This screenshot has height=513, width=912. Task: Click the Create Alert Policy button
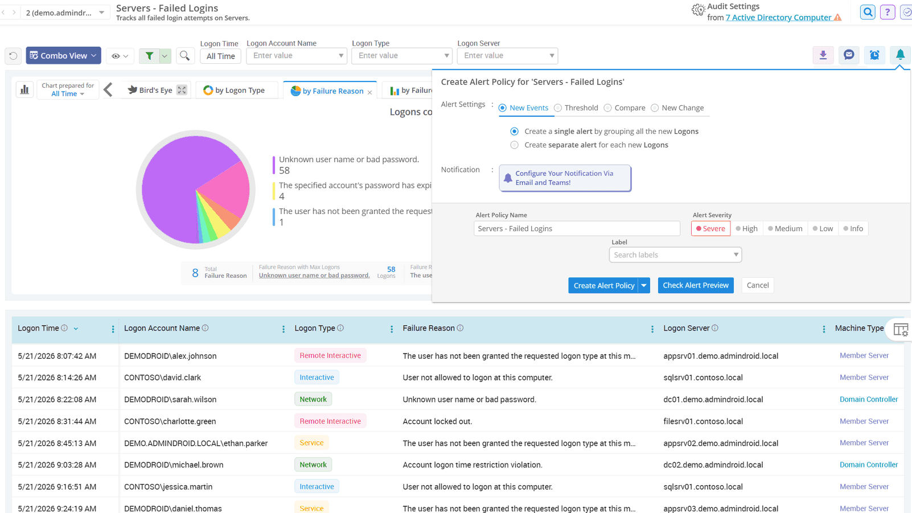[603, 285]
